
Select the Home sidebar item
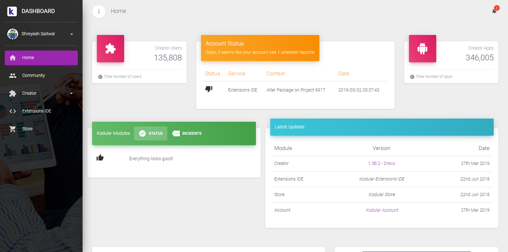[41, 58]
